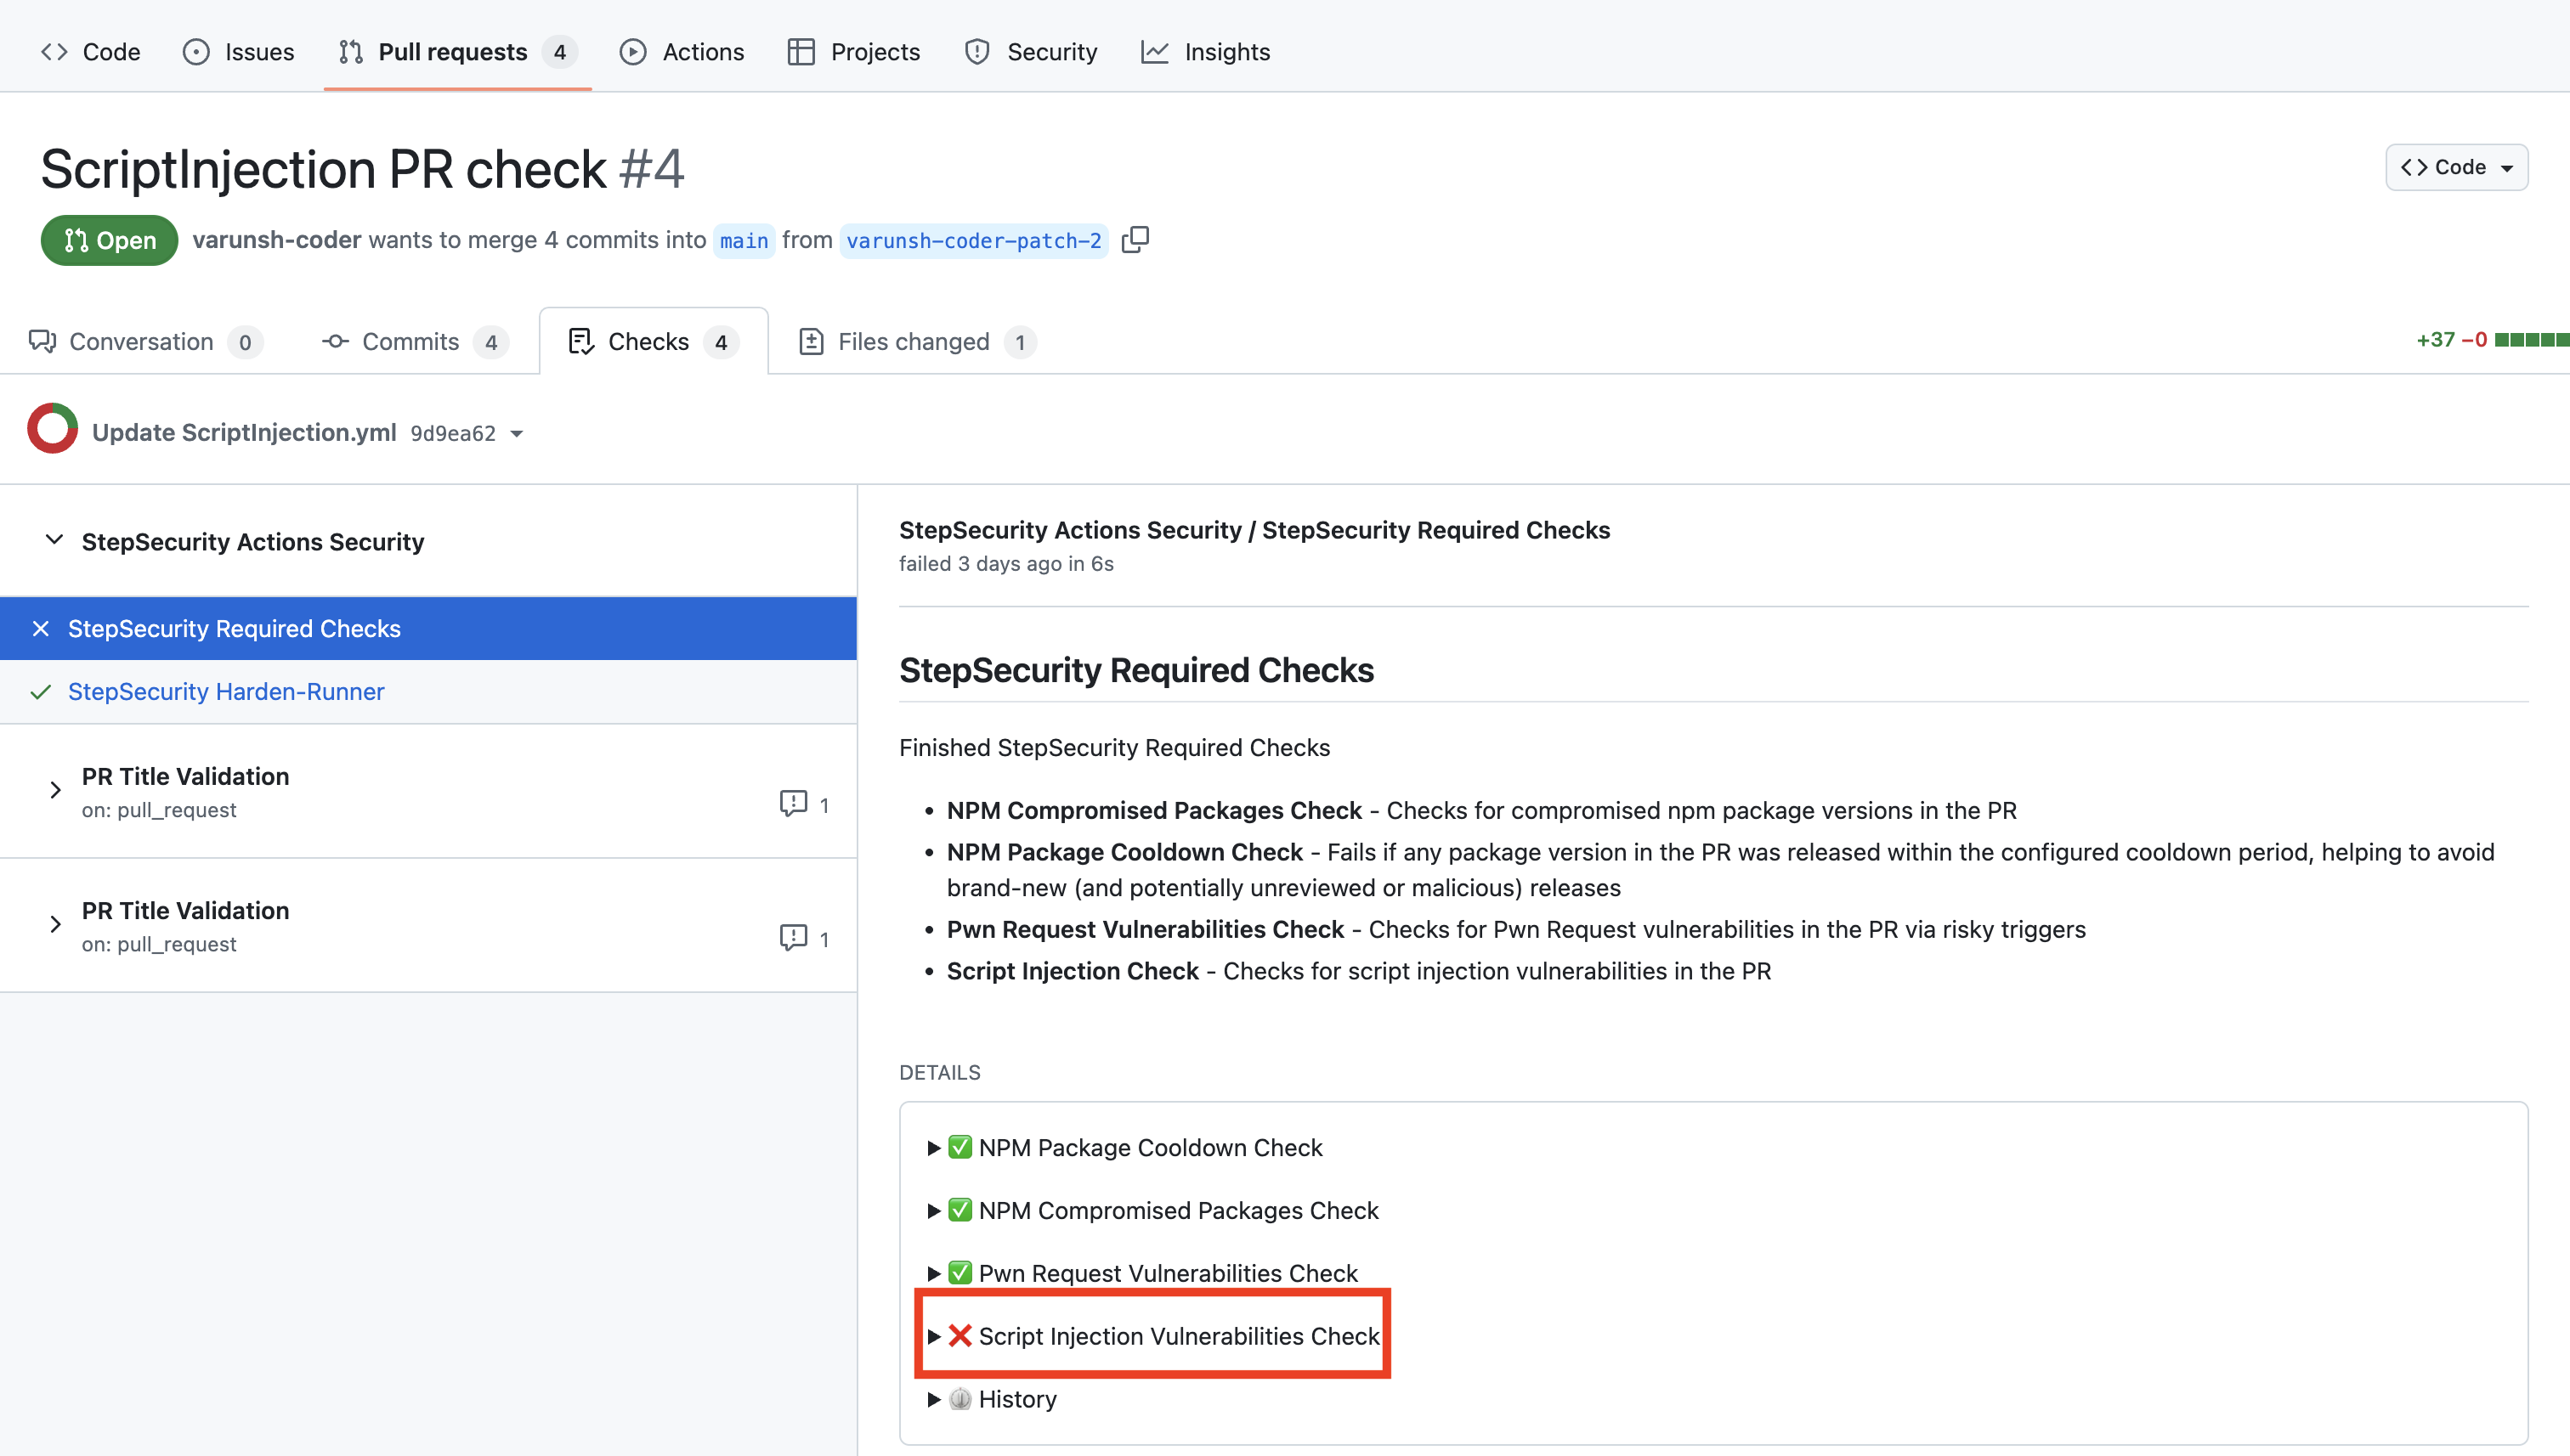Click the varunsh-coder author link
The width and height of the screenshot is (2570, 1456).
click(276, 240)
